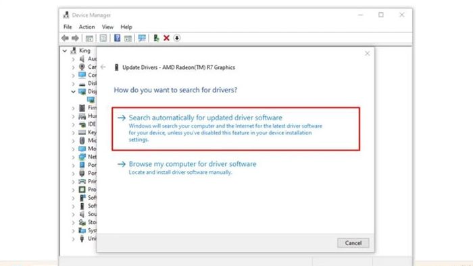
Task: Select the mouse icon for the 'Mic' category
Action: [82, 140]
